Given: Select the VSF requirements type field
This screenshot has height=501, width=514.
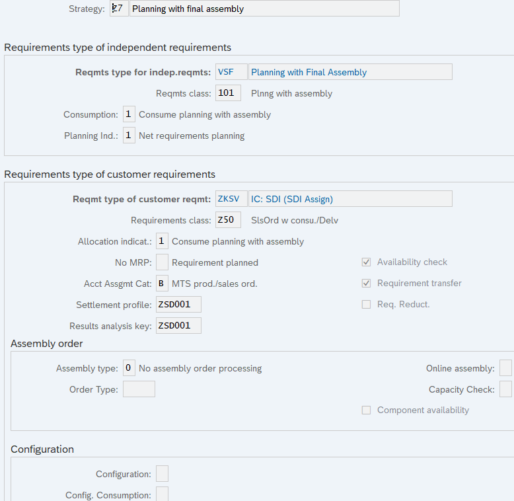Looking at the screenshot, I should pos(231,72).
